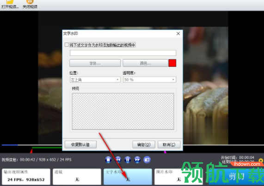264x186 pixels.
Task: Open the font (字体) selection button
Action: tap(95, 63)
